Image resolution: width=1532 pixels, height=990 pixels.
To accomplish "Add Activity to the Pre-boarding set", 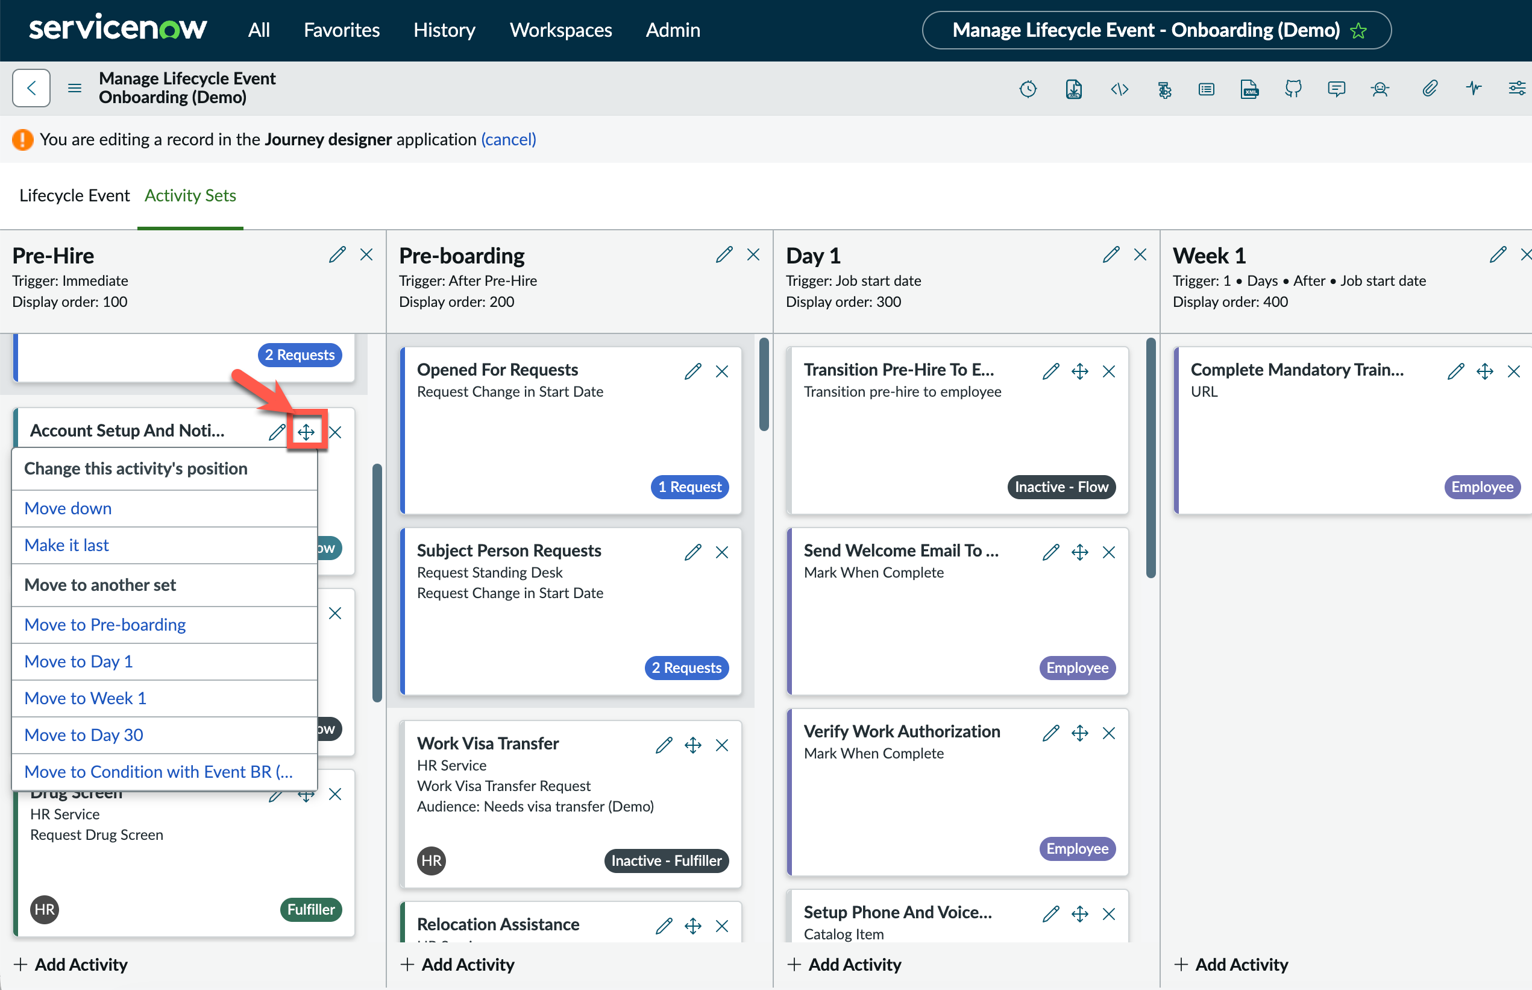I will 457,964.
